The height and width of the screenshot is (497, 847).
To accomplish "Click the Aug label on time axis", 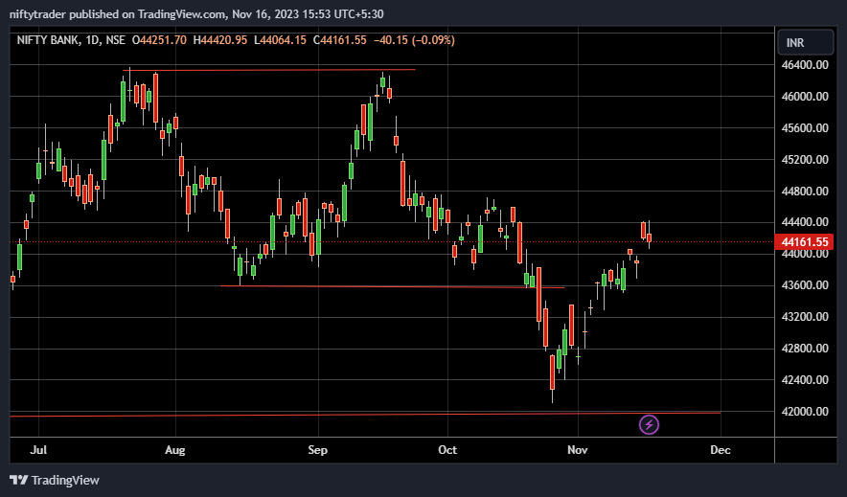I will [175, 449].
